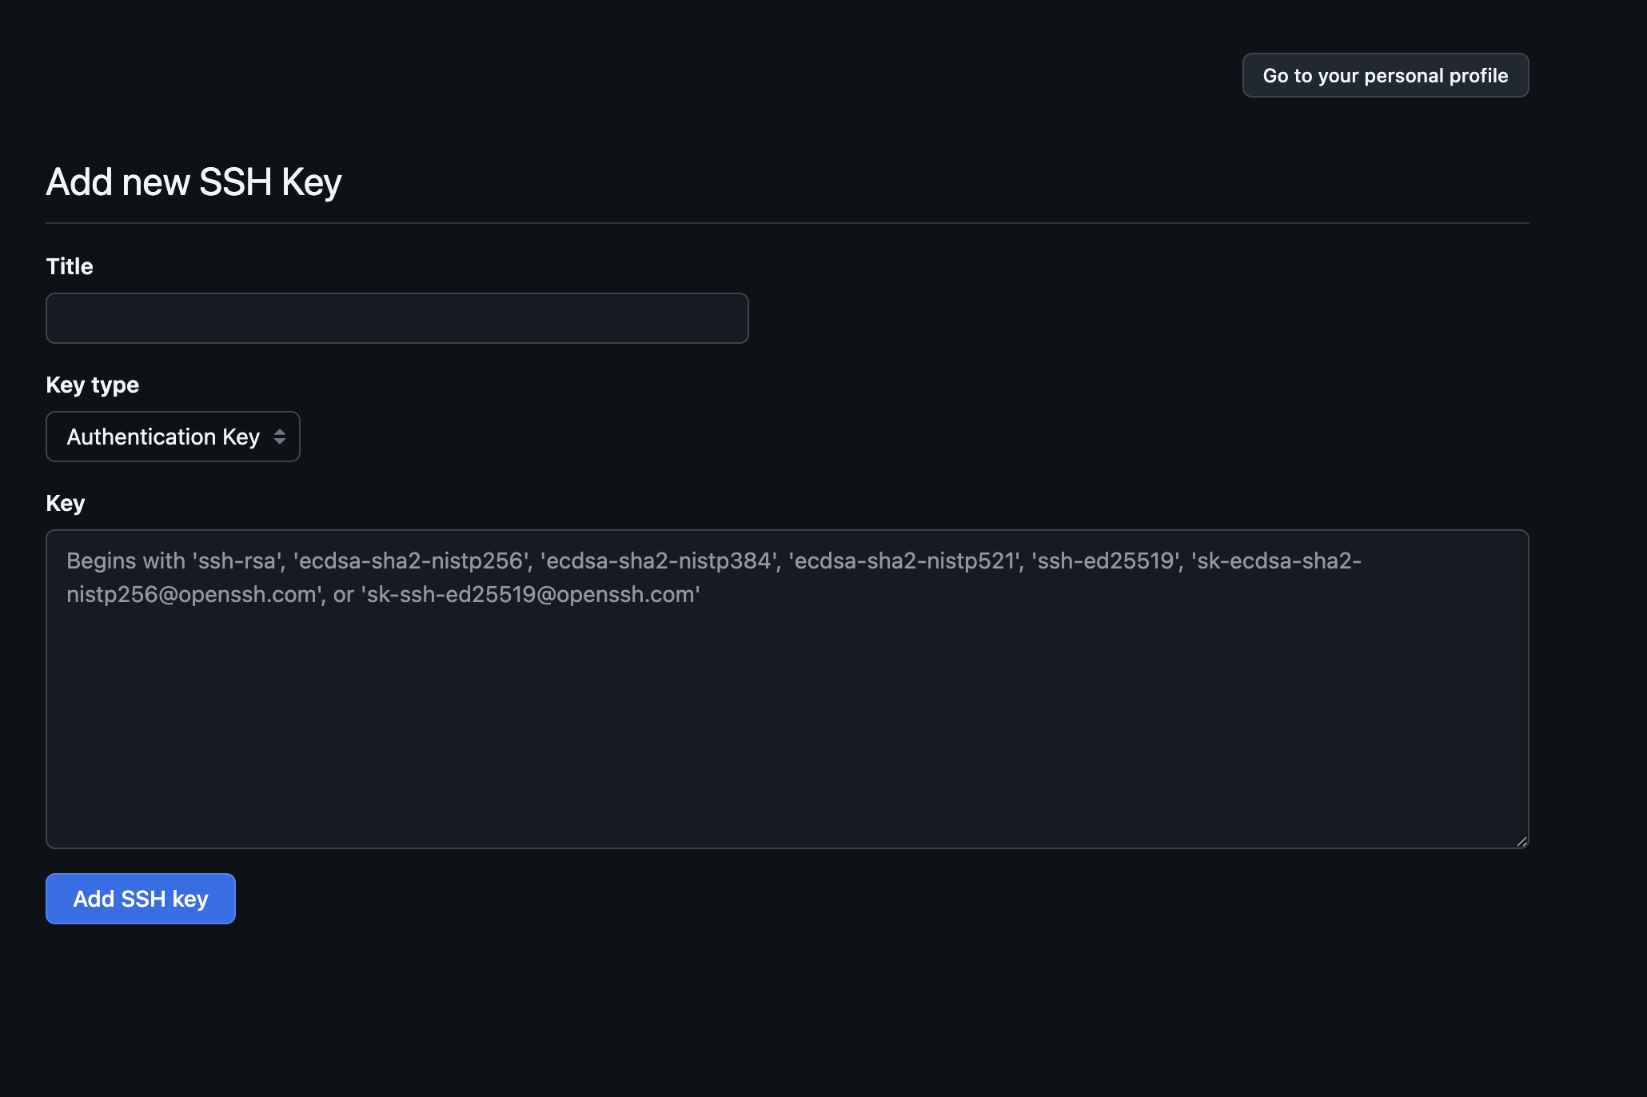The width and height of the screenshot is (1647, 1097).
Task: Click the Key label above the textarea
Action: (66, 504)
